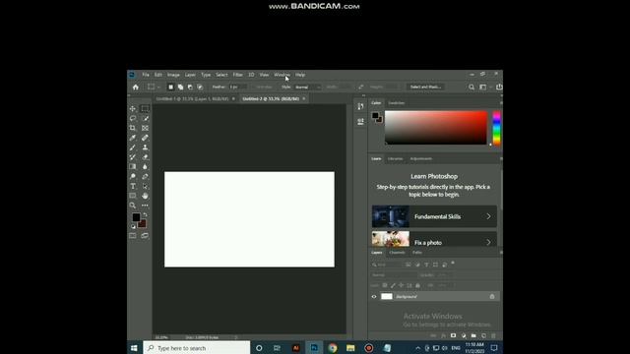This screenshot has width=630, height=354.
Task: Open the Edit menu
Action: click(158, 75)
